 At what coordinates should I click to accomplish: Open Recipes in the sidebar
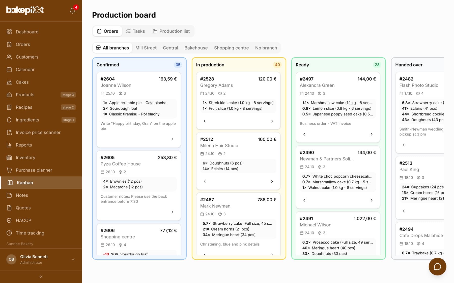click(x=41, y=107)
